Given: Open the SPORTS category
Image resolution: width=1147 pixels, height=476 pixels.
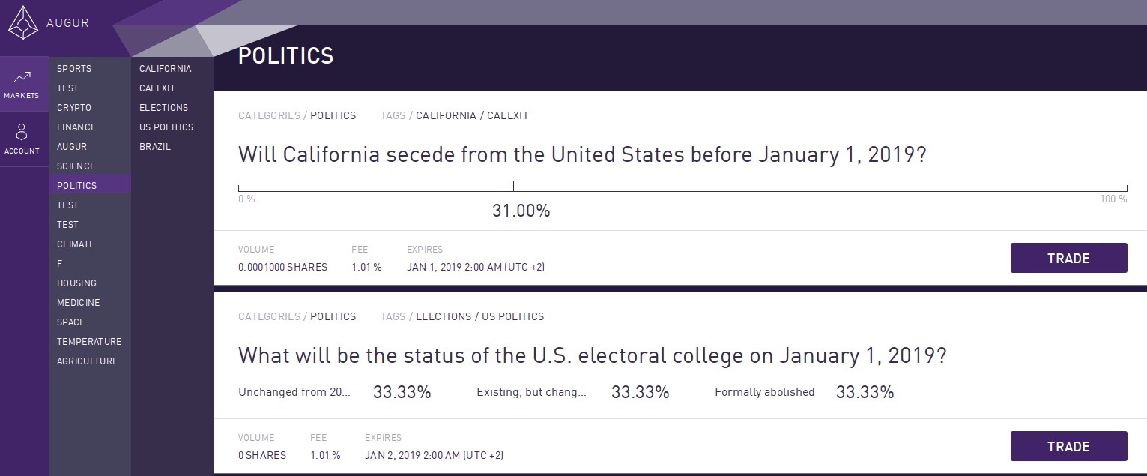Looking at the screenshot, I should tap(73, 68).
